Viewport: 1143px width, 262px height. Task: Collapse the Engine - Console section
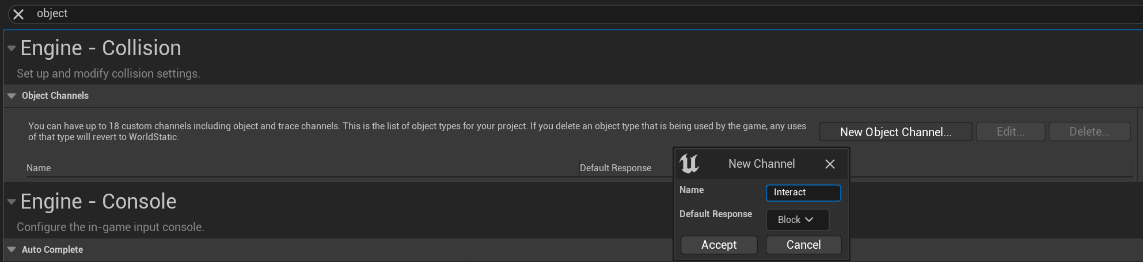click(11, 202)
